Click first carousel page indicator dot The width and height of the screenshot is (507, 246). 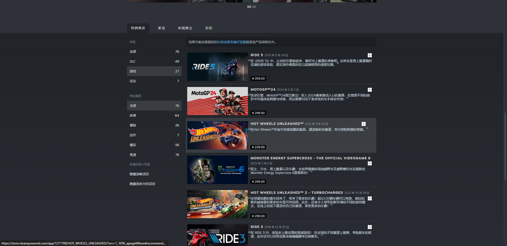pos(249,7)
